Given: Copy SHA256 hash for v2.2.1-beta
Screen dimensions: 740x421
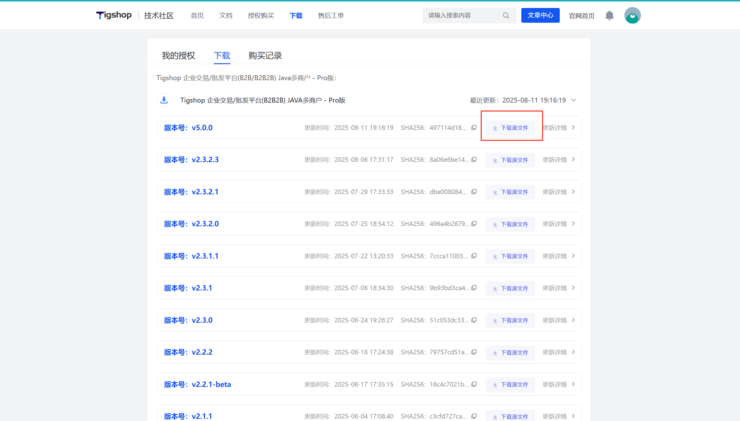Looking at the screenshot, I should point(474,384).
